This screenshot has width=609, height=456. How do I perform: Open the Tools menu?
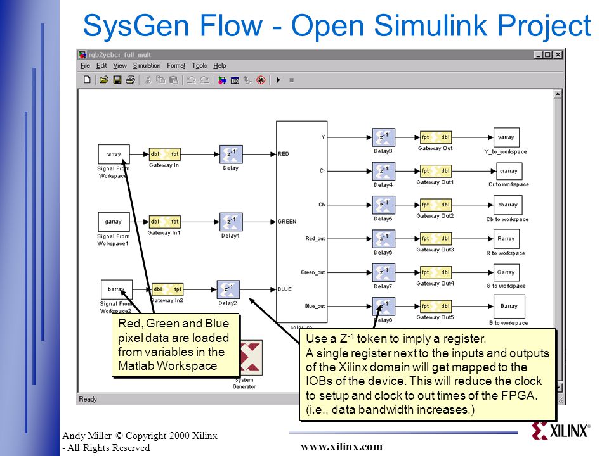click(199, 65)
